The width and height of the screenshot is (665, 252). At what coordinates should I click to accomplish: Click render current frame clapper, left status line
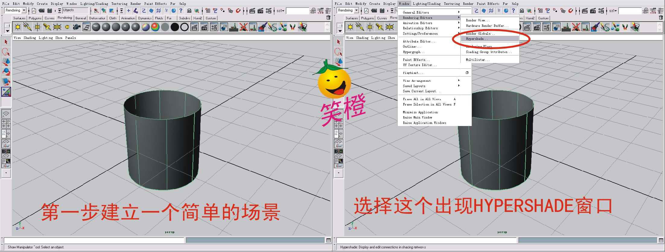click(252, 11)
